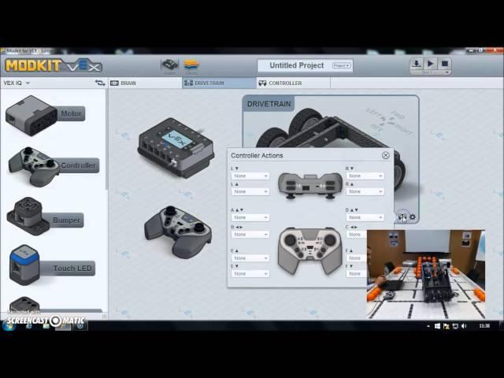The image size is (504, 378).
Task: Open the Robot view icon in the header
Action: [x=169, y=65]
